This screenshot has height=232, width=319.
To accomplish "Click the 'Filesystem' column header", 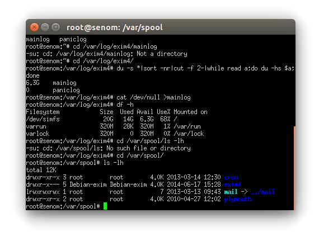I will pos(43,112).
